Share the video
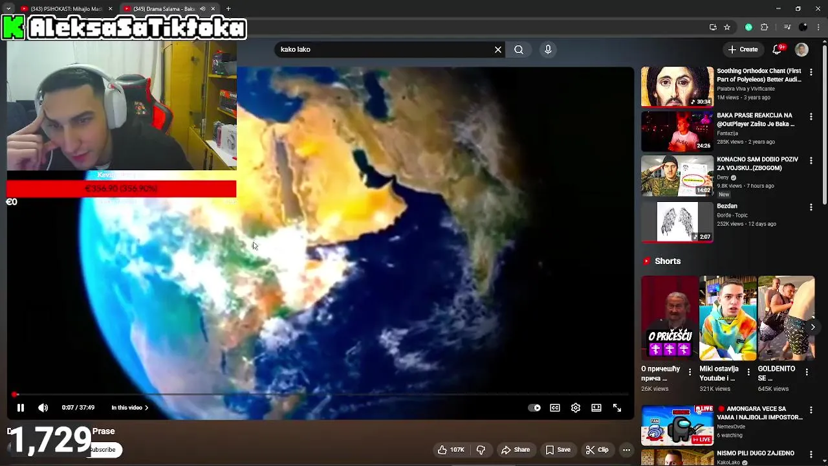The height and width of the screenshot is (466, 828). click(516, 450)
